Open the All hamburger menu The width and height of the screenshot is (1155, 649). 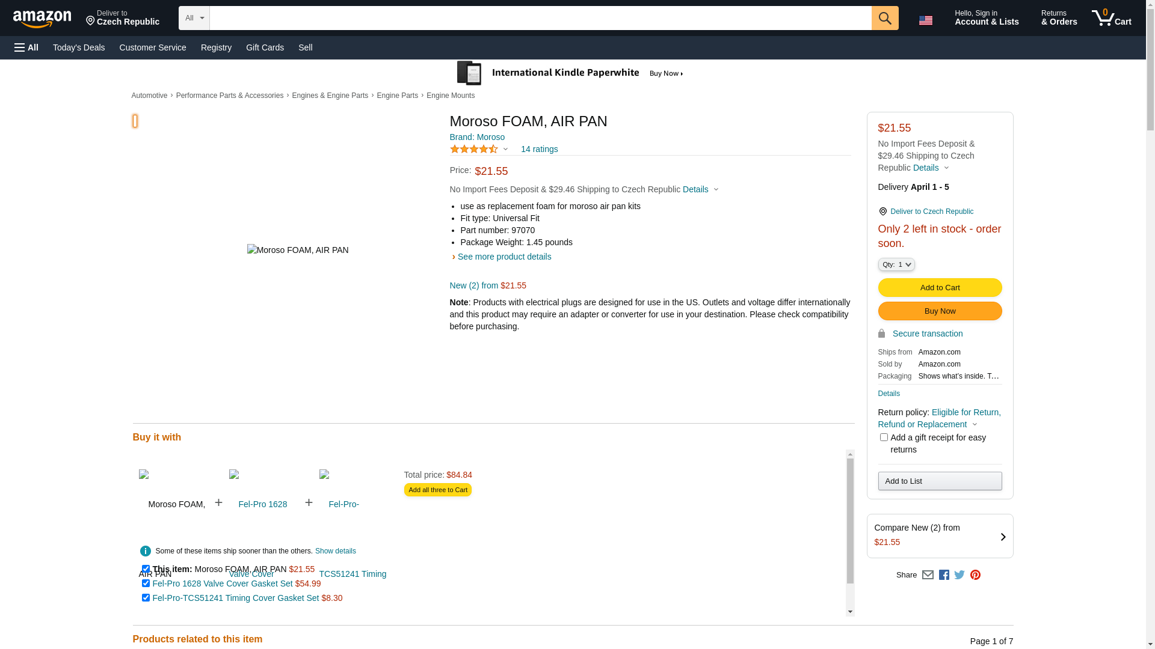click(26, 47)
